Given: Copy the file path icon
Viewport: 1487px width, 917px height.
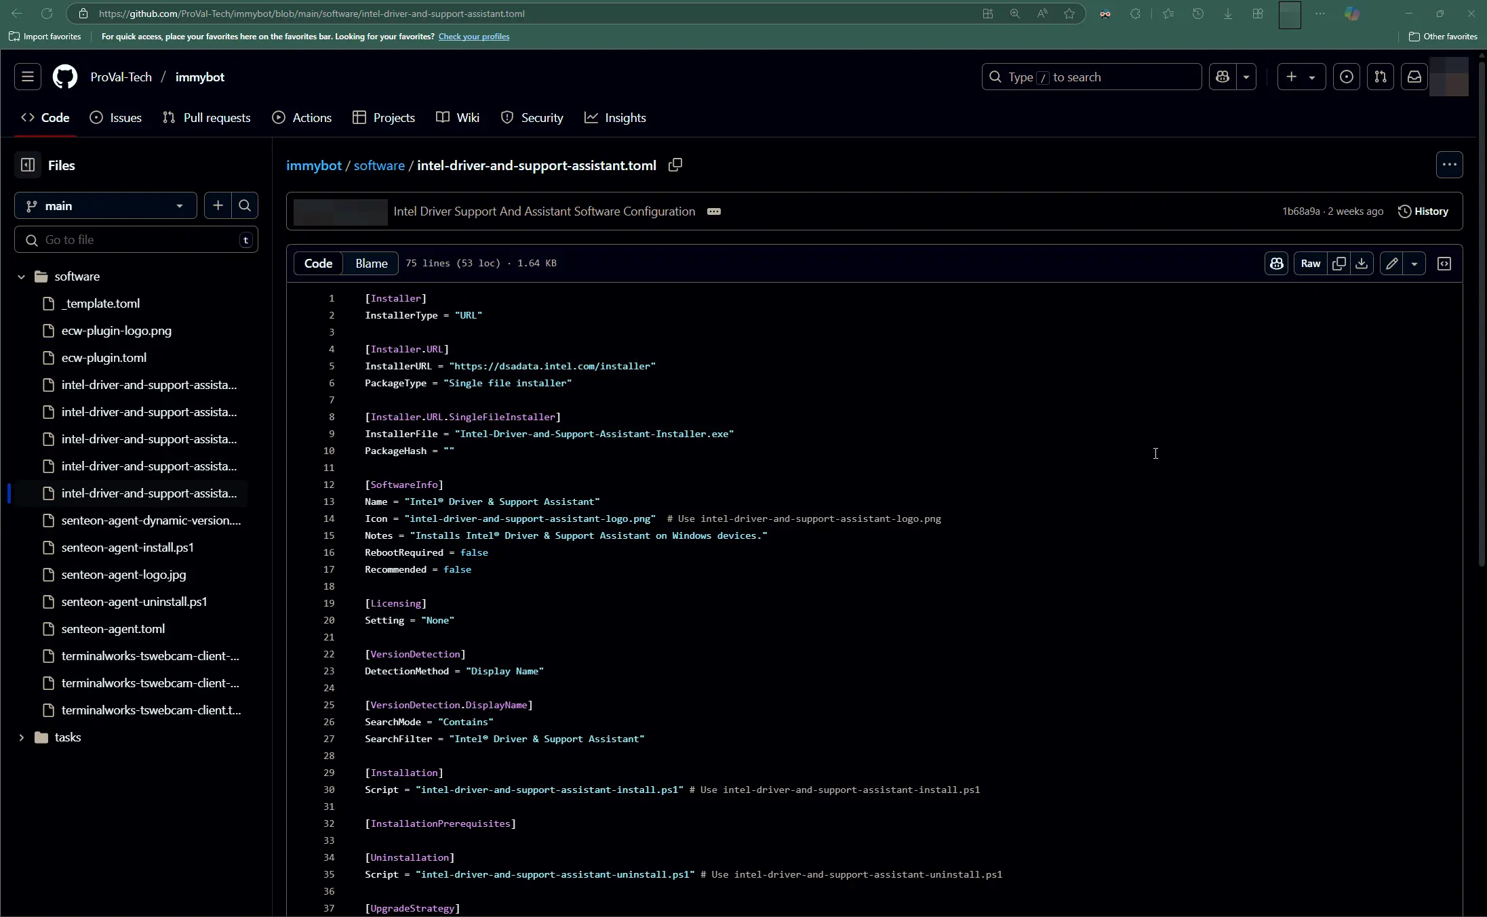Looking at the screenshot, I should pyautogui.click(x=675, y=165).
